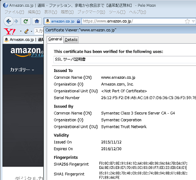Click organization value Amazon.com, Inc.

(x=117, y=84)
